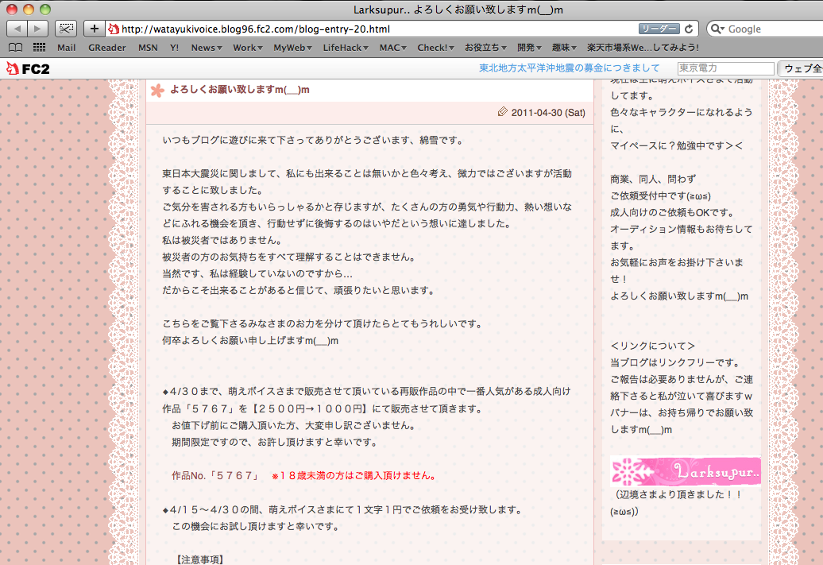Go back with the Safari back arrow
Screen dimensions: 823x565
click(17, 29)
